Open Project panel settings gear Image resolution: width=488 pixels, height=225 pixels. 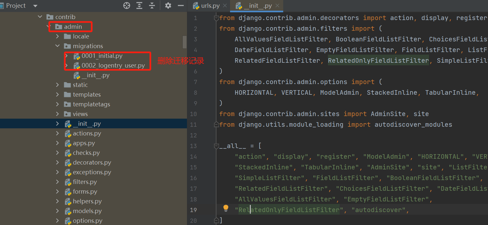coord(168,5)
